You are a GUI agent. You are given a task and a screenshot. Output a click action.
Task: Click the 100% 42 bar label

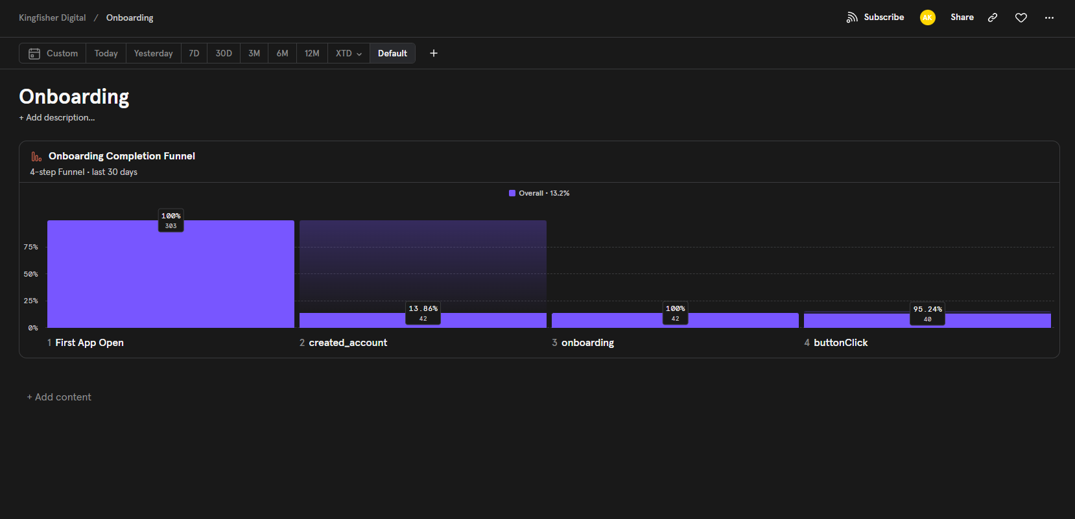coord(676,313)
